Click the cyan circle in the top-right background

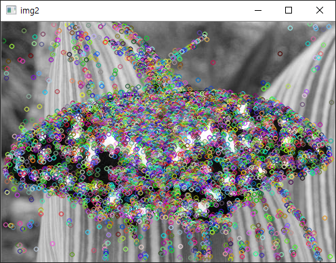290,28
